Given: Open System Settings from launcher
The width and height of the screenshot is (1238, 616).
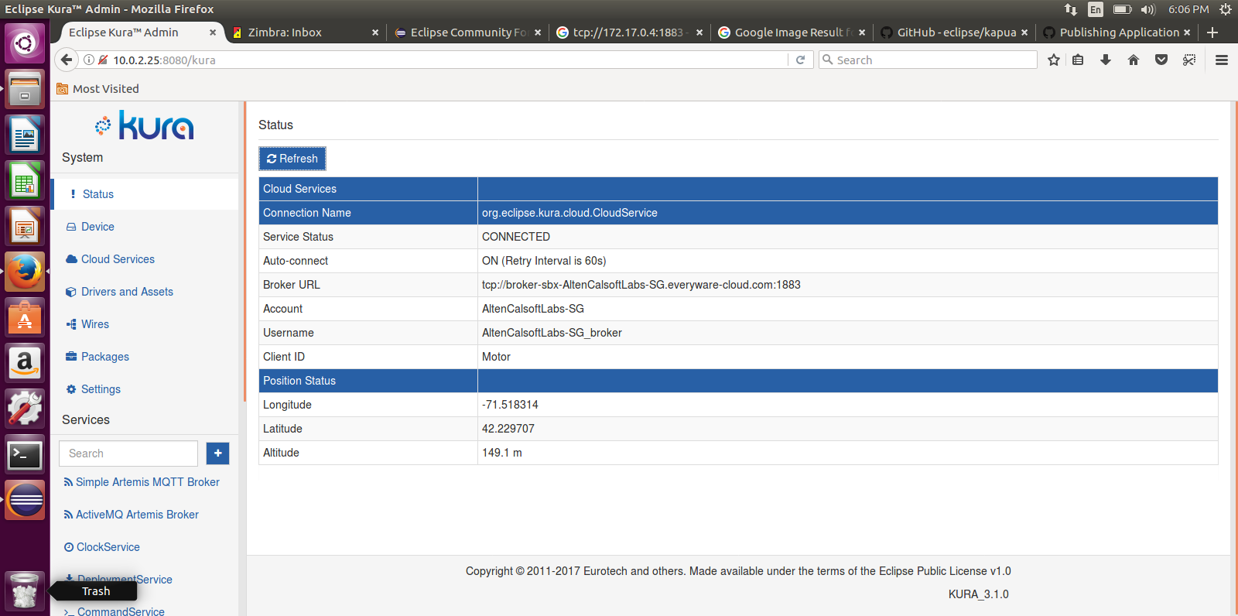Looking at the screenshot, I should pos(25,409).
